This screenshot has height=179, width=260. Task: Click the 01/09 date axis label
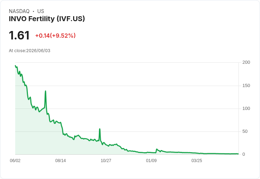(151, 160)
